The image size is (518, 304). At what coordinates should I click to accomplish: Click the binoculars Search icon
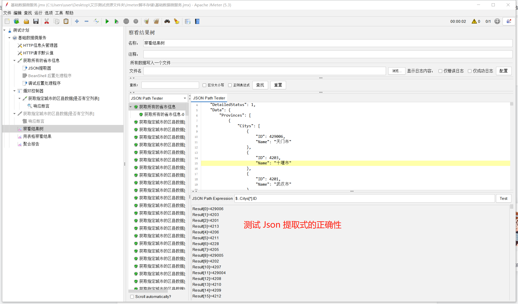pos(167,21)
